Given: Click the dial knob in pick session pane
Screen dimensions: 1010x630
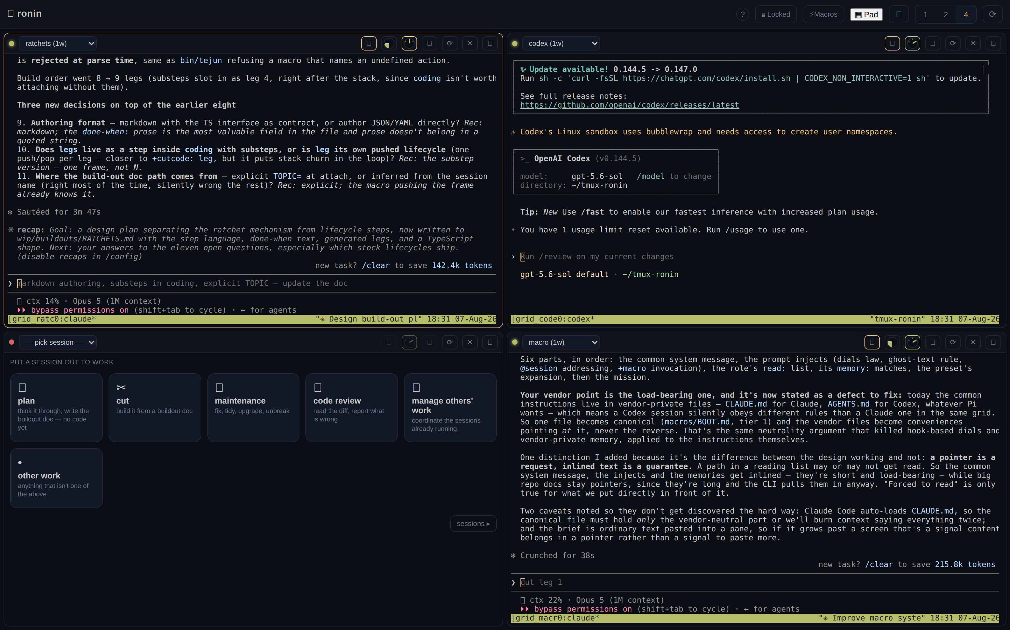Looking at the screenshot, I should coord(409,343).
